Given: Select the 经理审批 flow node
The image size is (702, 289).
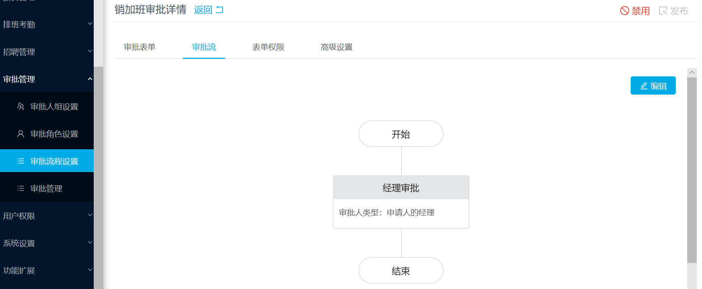Looking at the screenshot, I should click(x=401, y=202).
